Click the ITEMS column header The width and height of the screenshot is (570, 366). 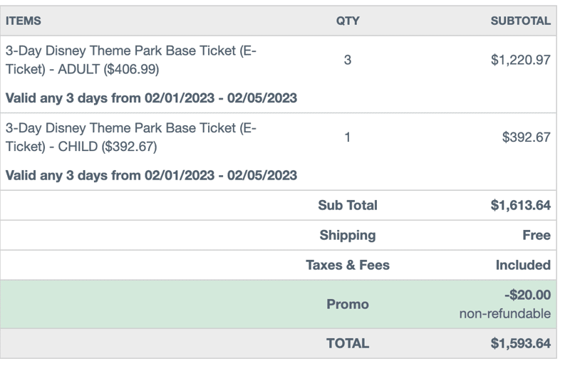(24, 21)
